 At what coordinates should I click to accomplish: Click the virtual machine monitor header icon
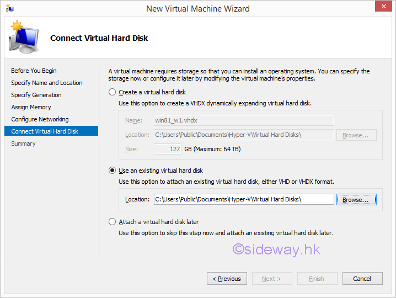pos(23,37)
